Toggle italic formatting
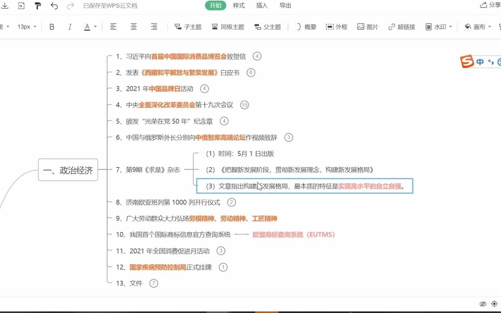Screen dimensions: 501x313 [x=70, y=27]
